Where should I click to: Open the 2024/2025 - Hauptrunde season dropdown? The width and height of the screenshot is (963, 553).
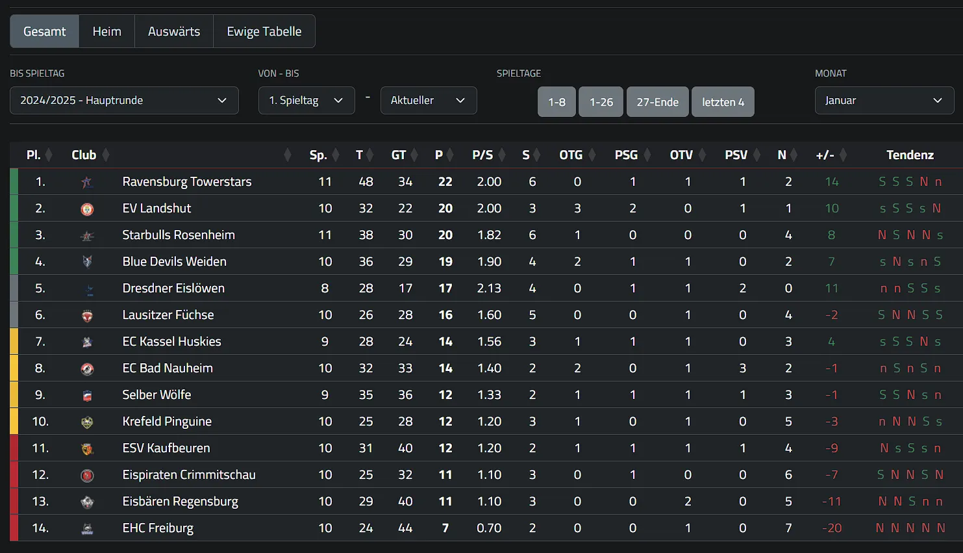[x=124, y=101]
